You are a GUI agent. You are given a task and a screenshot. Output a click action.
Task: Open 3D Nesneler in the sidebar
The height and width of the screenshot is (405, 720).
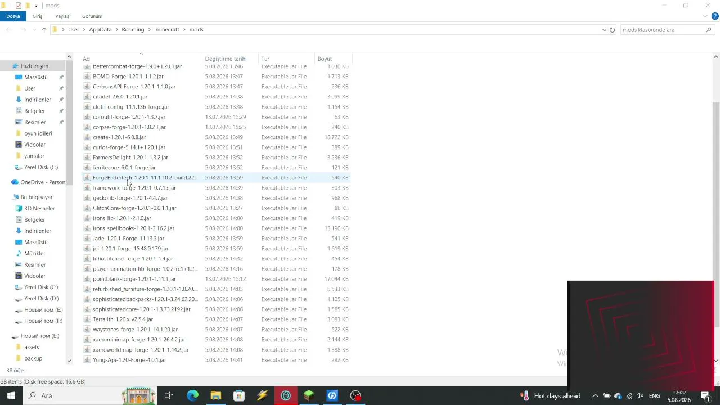[39, 209]
